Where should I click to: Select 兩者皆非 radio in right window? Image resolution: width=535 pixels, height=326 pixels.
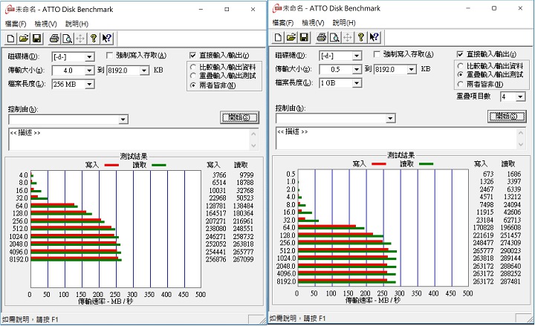[x=460, y=84]
